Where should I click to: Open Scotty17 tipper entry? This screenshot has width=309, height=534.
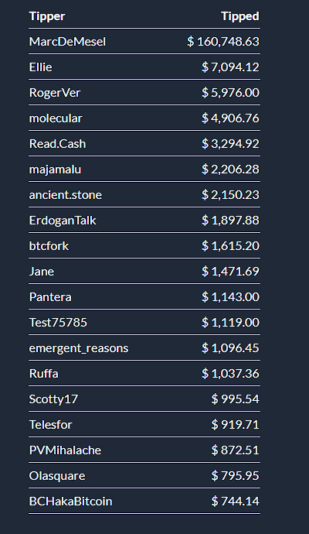[x=53, y=399]
